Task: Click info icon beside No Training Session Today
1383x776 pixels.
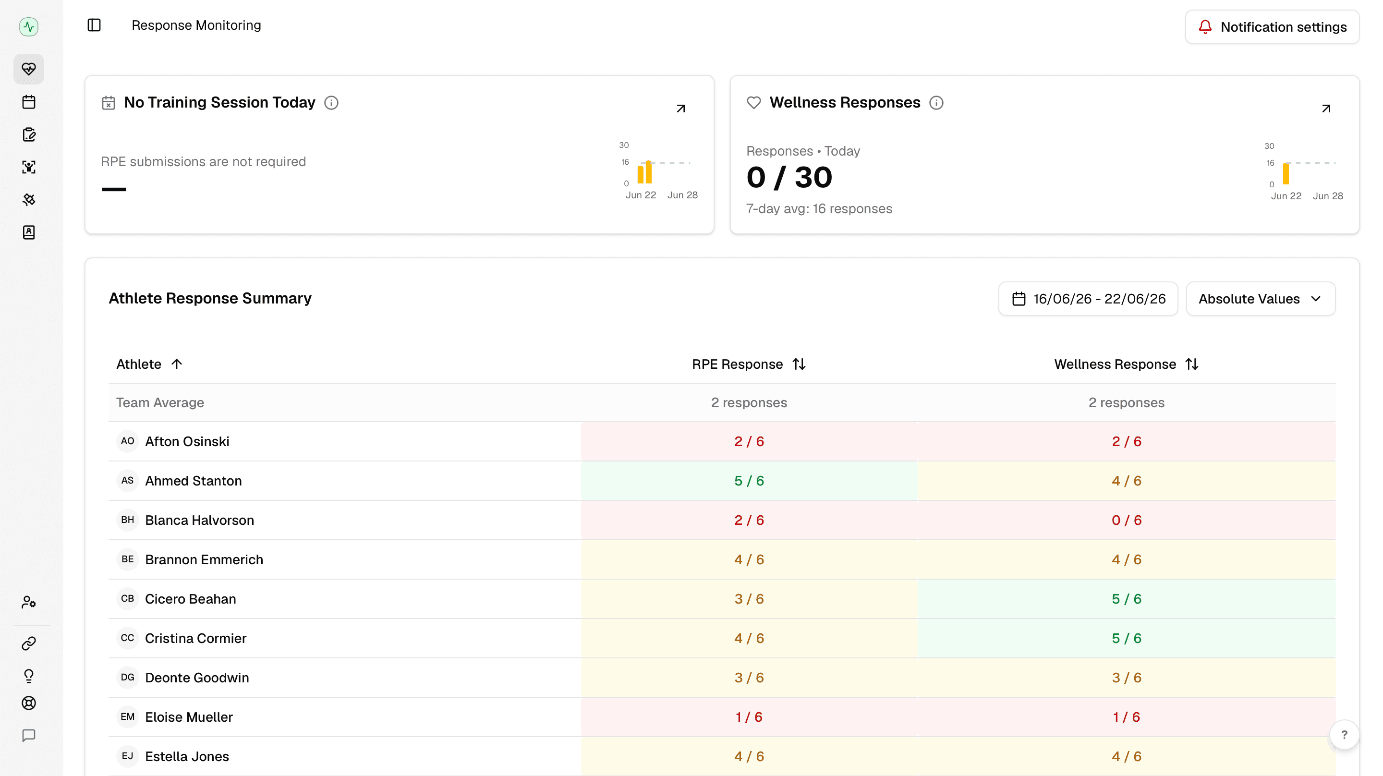Action: (x=331, y=103)
